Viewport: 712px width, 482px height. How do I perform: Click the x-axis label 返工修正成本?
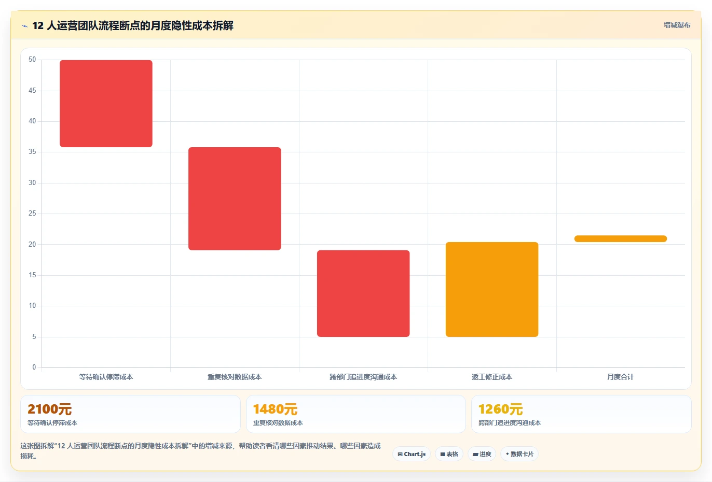pyautogui.click(x=492, y=377)
